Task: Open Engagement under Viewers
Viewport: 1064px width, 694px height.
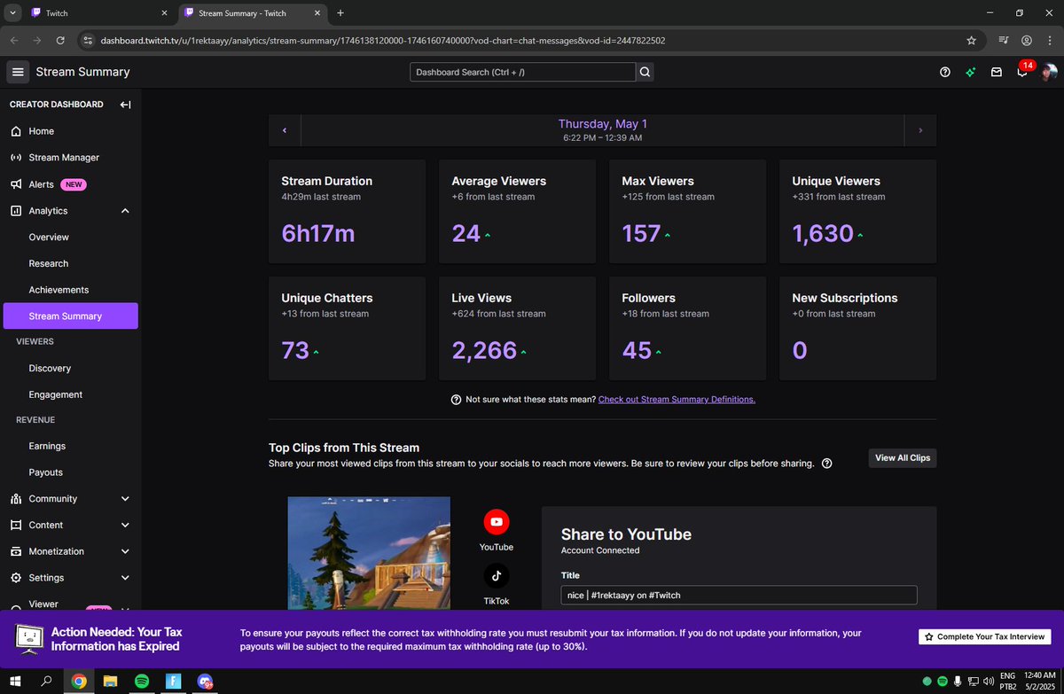Action: pyautogui.click(x=55, y=394)
